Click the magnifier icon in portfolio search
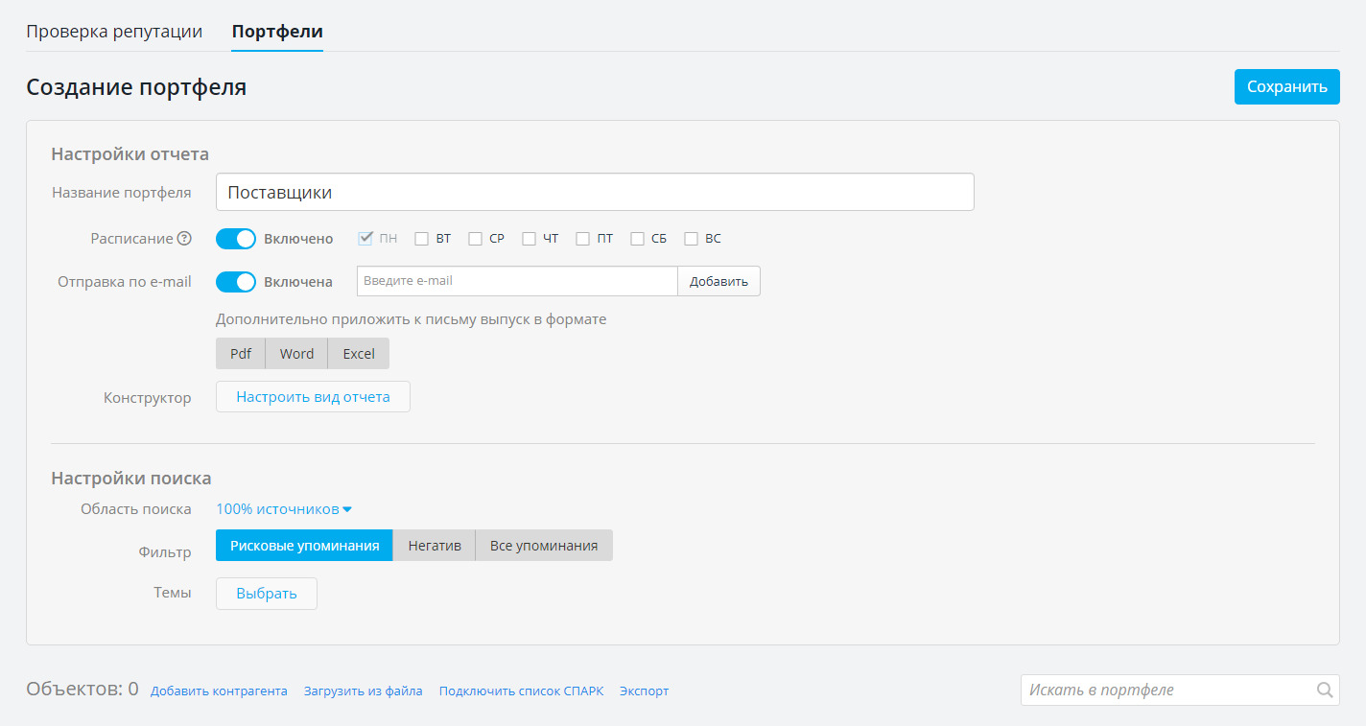This screenshot has width=1366, height=726. (x=1325, y=690)
